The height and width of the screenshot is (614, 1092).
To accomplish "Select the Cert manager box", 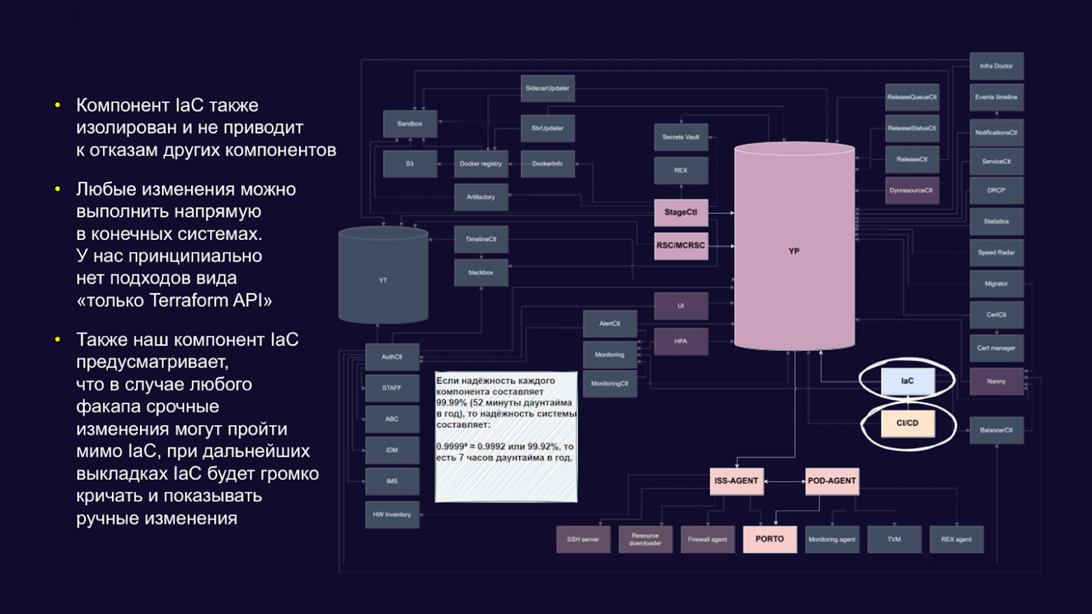I will [x=997, y=348].
